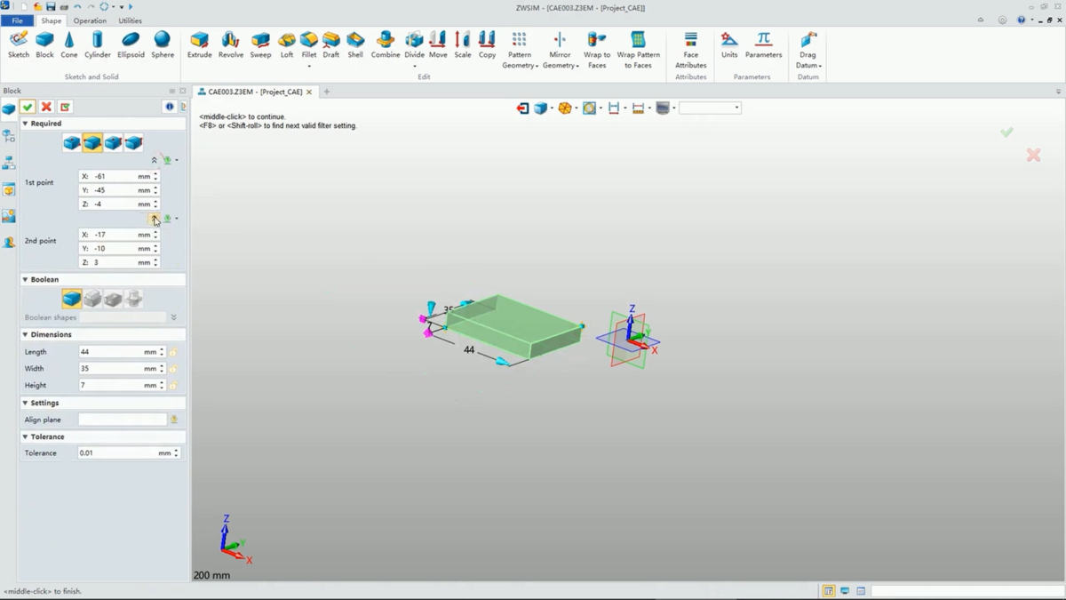
Task: Open the empty combo box in view toolbar
Action: tap(710, 108)
